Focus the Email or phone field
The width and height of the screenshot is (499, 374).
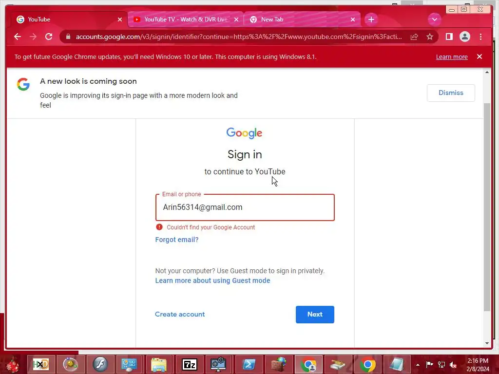point(245,207)
